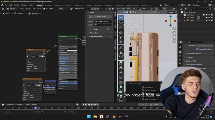Switch to the Layout workspace tab
215x120 pixels.
pos(40,5)
